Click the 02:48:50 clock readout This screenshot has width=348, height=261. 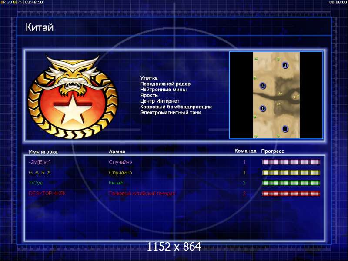[34, 2]
